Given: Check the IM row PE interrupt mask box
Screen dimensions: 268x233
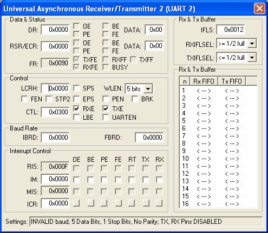Looking at the screenshot, I should click(104, 180).
